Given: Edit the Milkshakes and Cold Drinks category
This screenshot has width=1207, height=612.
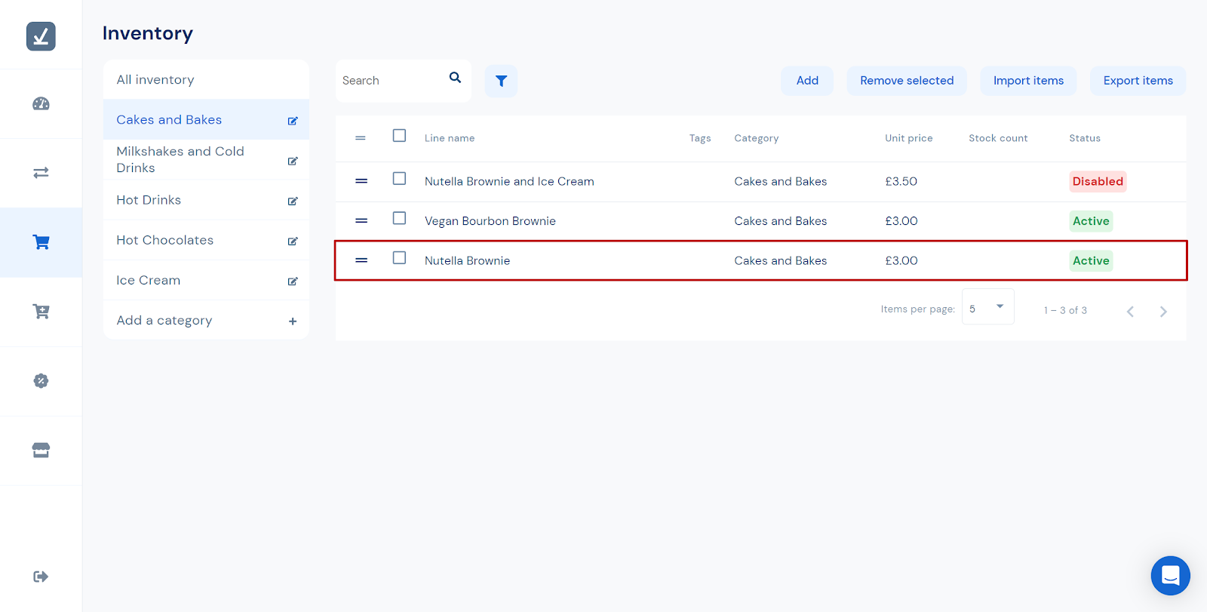Looking at the screenshot, I should pyautogui.click(x=293, y=161).
